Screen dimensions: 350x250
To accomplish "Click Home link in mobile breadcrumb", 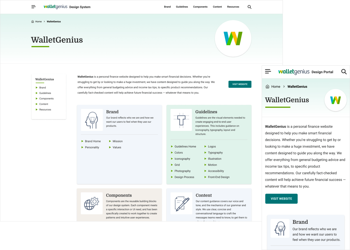I will click(276, 86).
